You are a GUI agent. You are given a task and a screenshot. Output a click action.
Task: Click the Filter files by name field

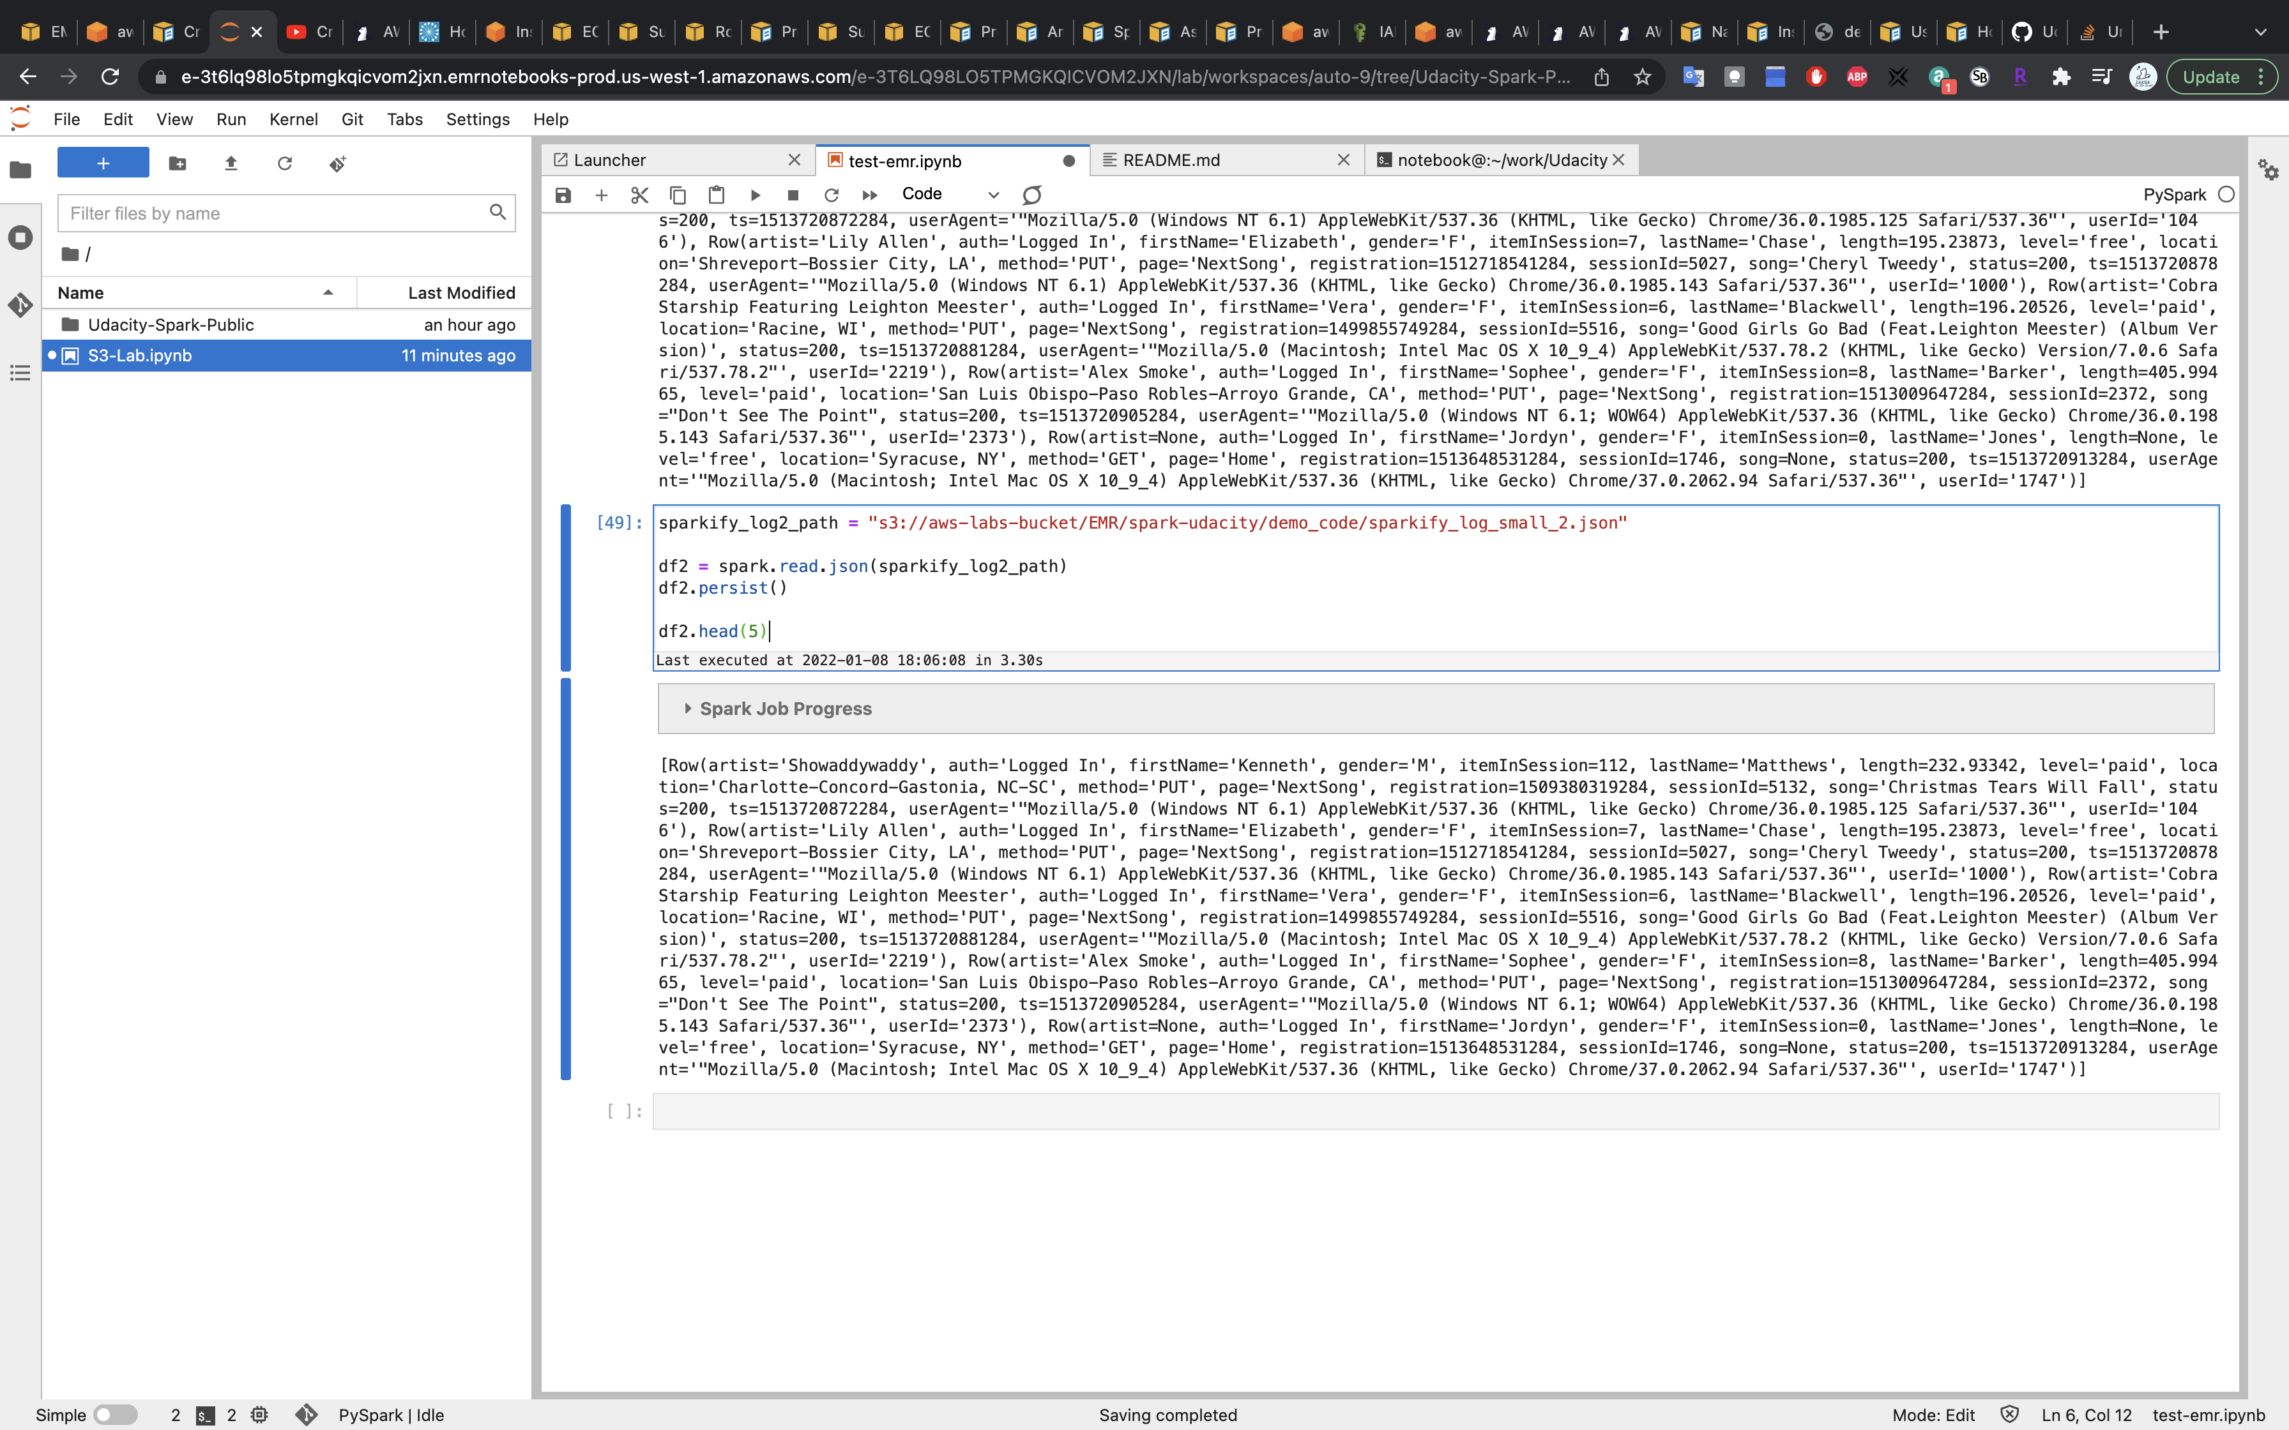coord(274,213)
